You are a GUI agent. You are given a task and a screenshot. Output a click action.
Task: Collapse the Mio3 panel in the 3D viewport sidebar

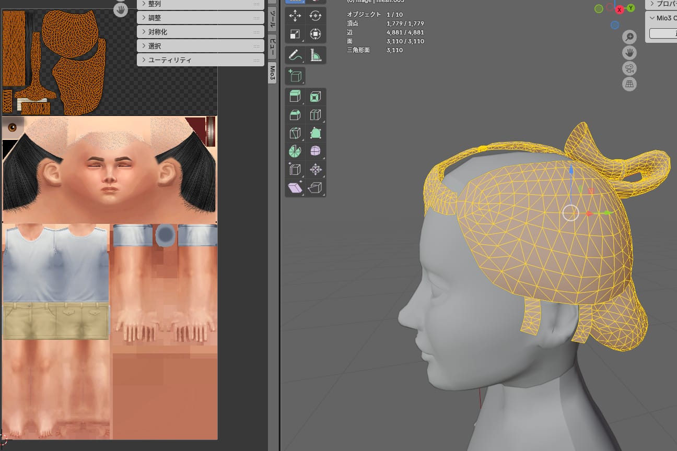(x=652, y=18)
